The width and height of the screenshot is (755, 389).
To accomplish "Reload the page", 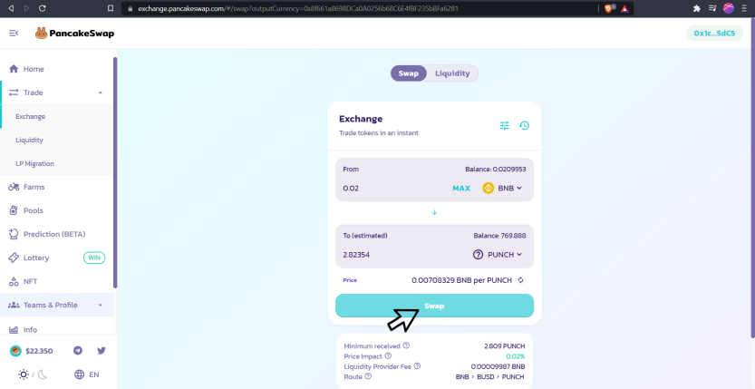I will tap(43, 8).
